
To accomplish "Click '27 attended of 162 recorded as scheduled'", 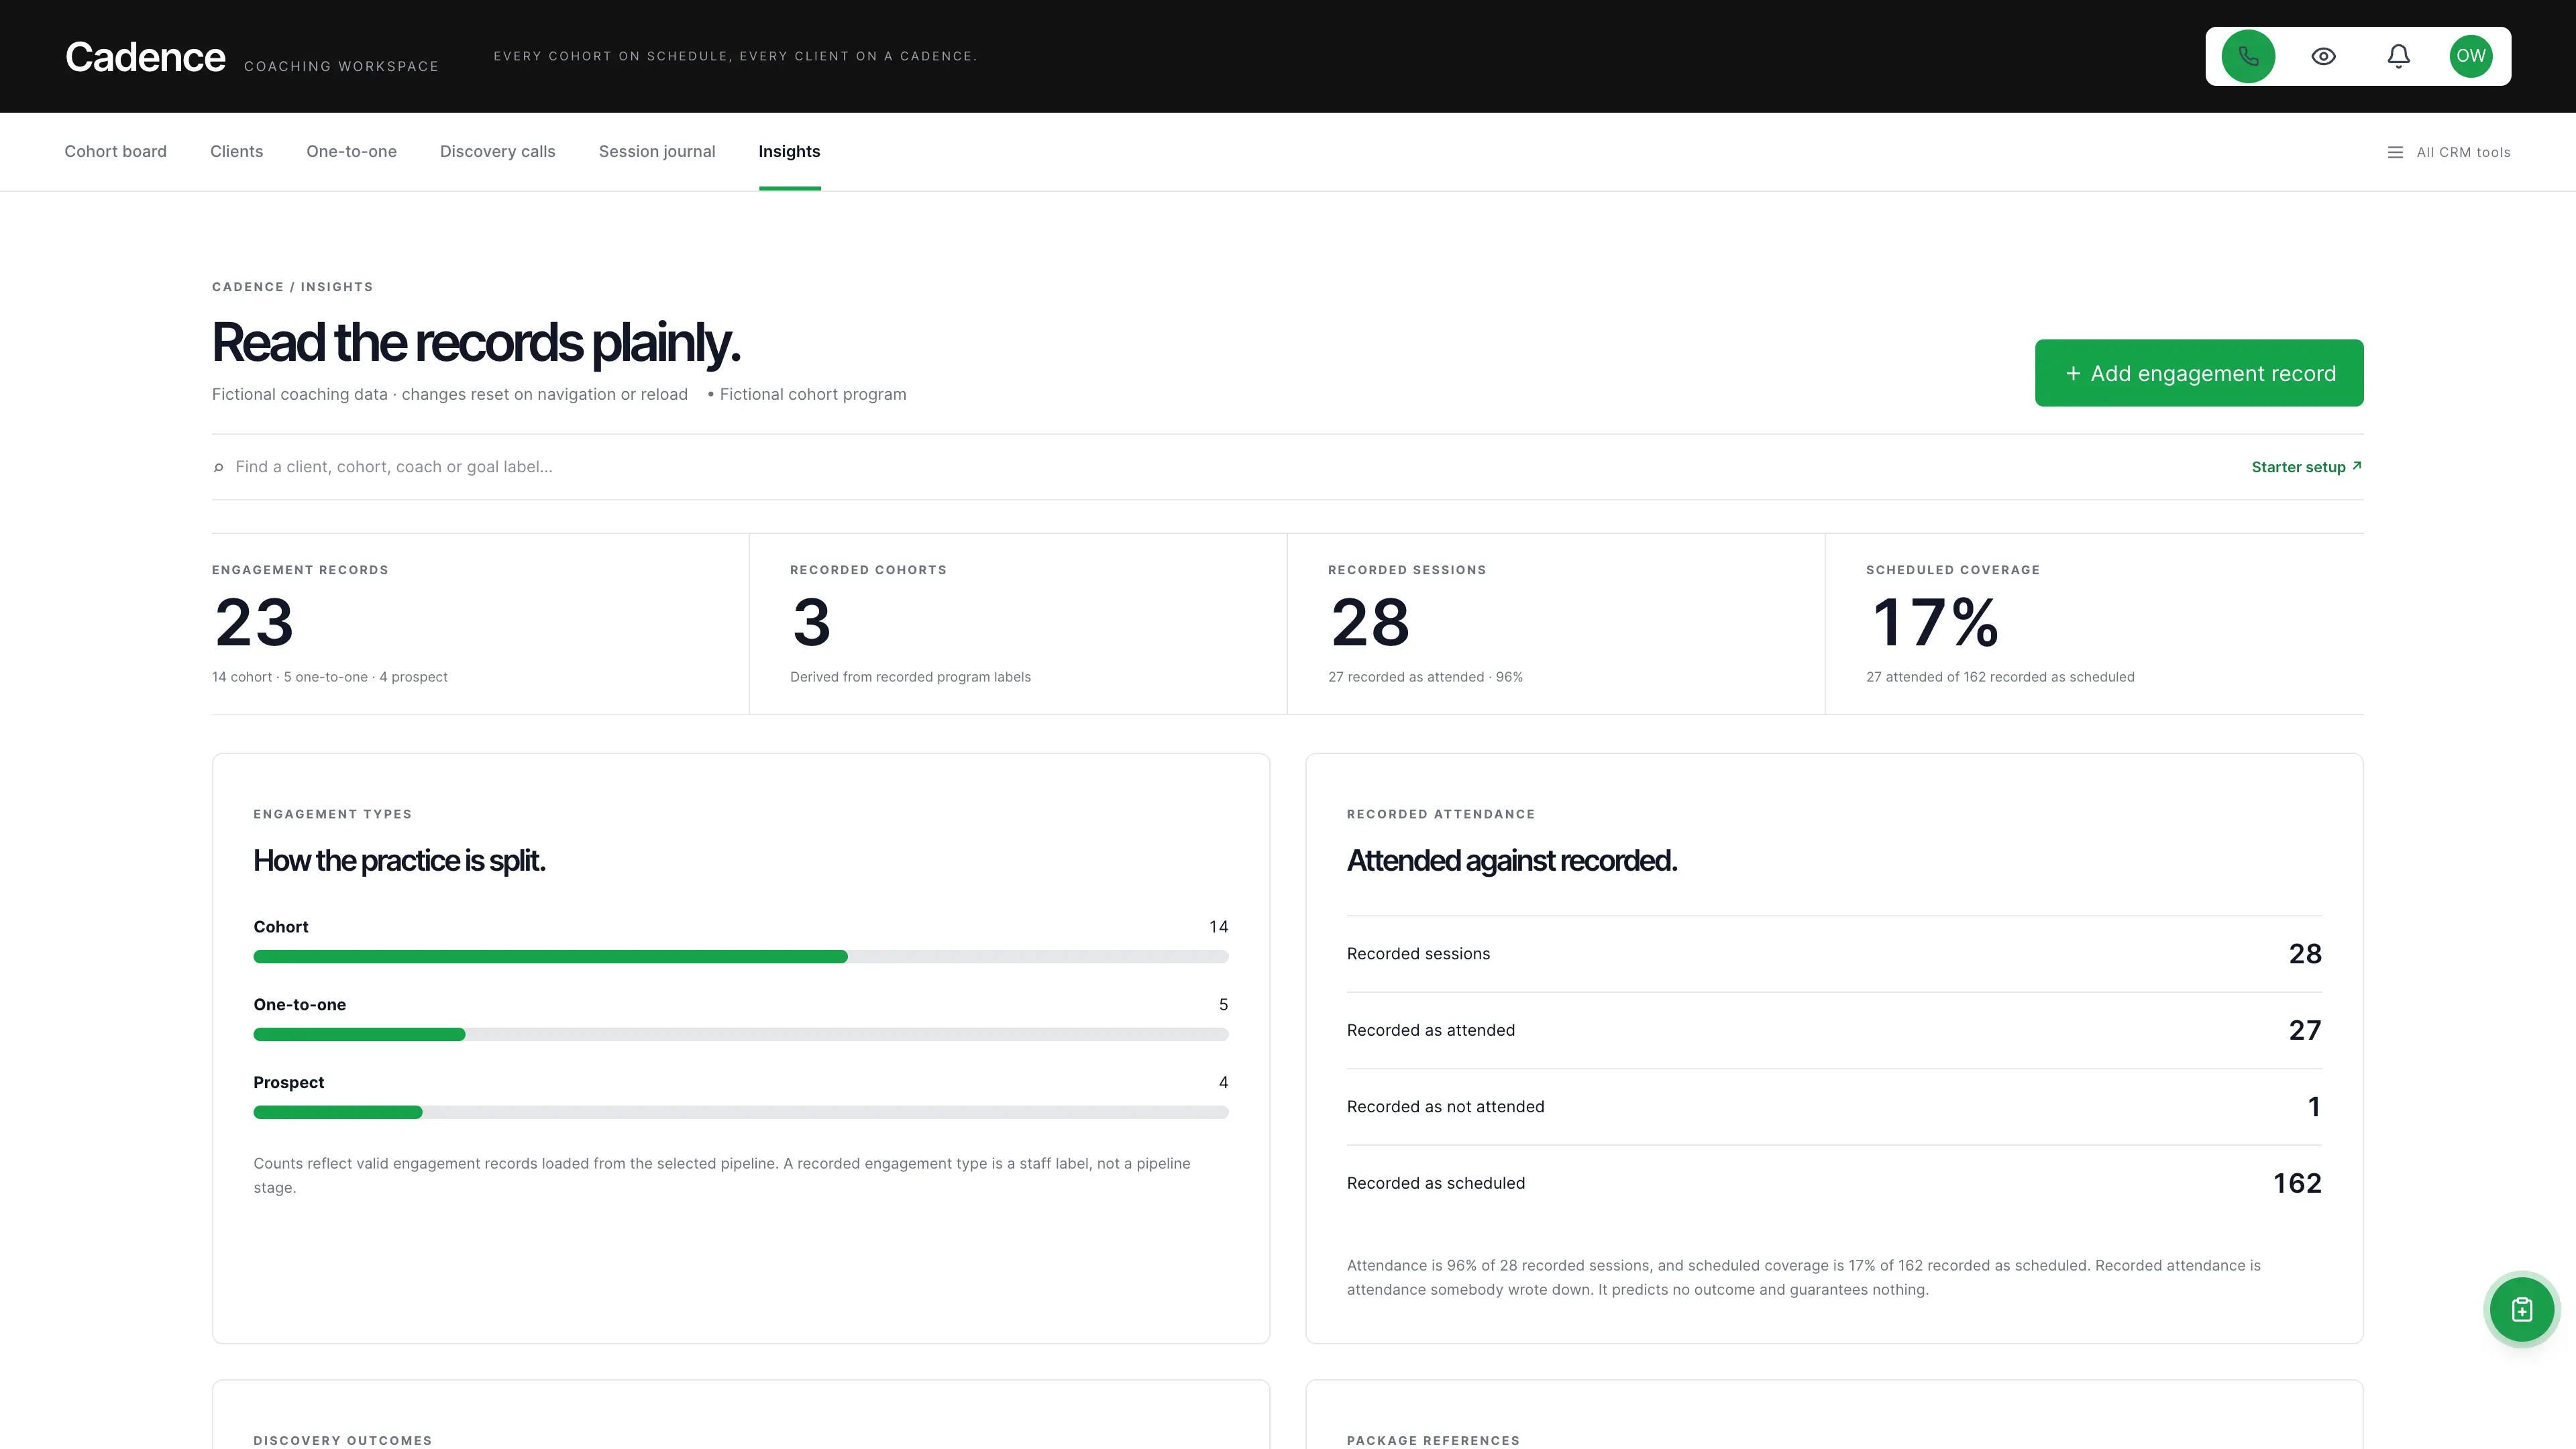I will [x=2000, y=677].
